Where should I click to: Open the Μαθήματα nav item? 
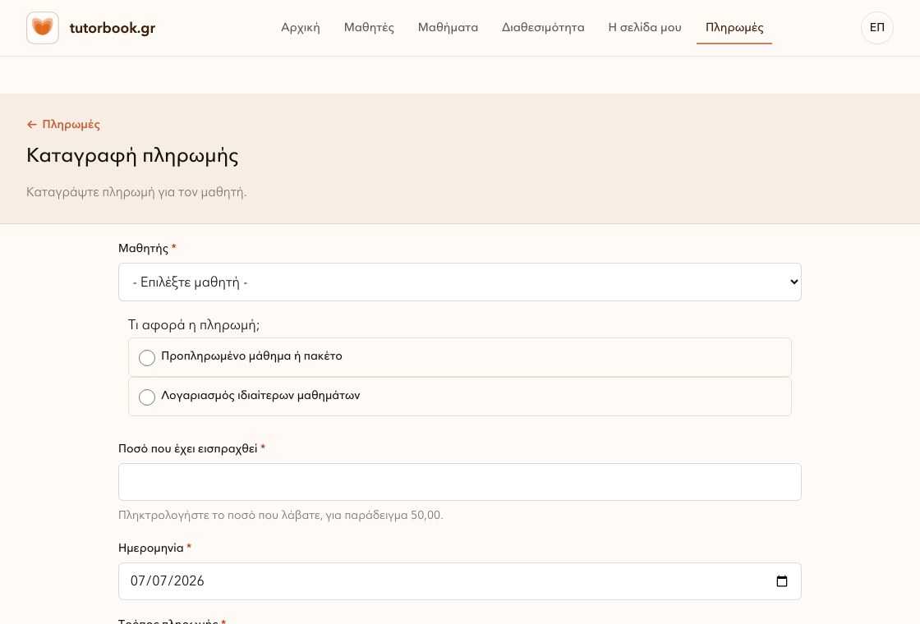pyautogui.click(x=448, y=28)
